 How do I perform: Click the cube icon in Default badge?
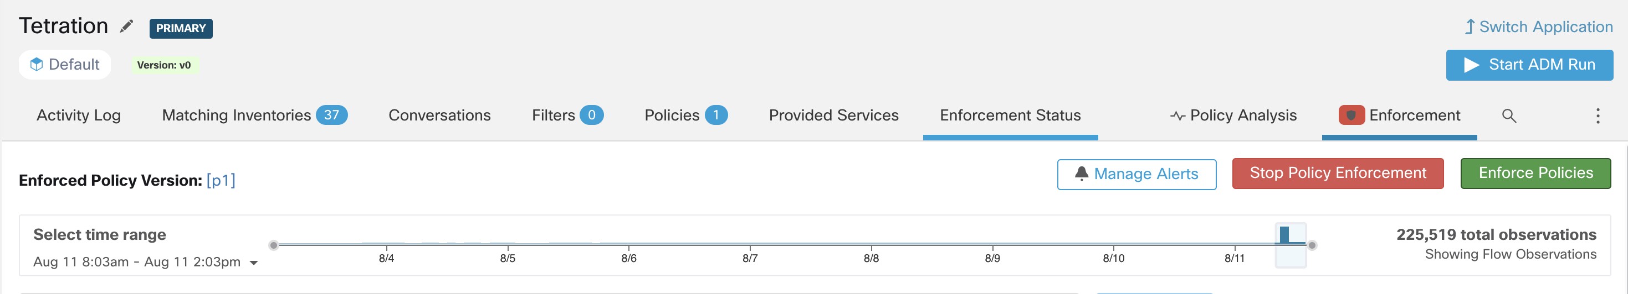tap(37, 64)
